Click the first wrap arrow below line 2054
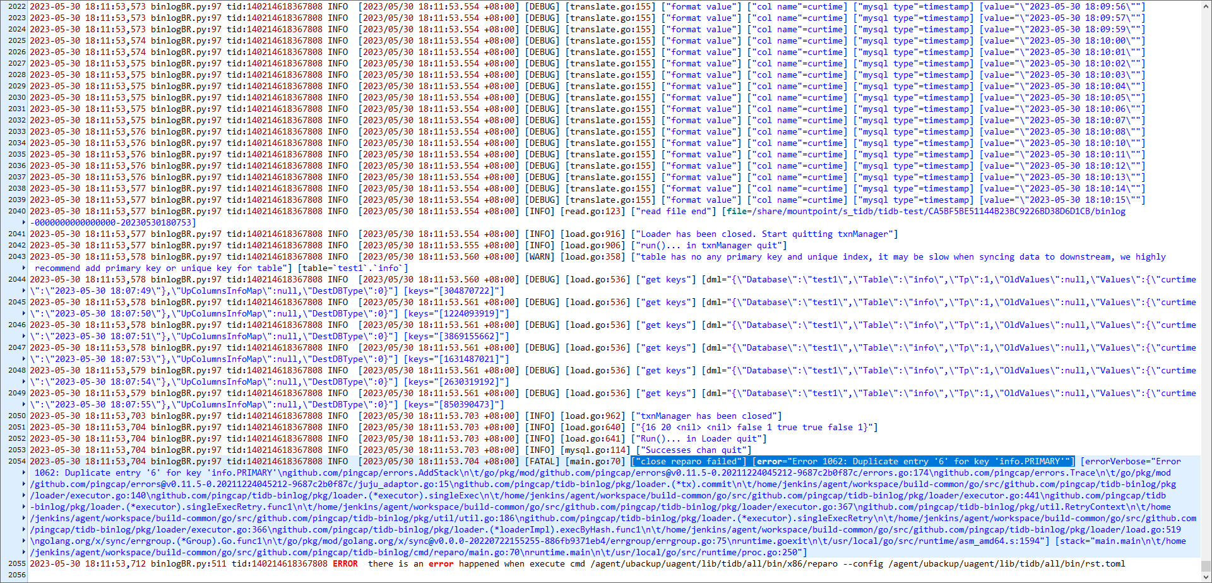The image size is (1212, 583). click(24, 473)
